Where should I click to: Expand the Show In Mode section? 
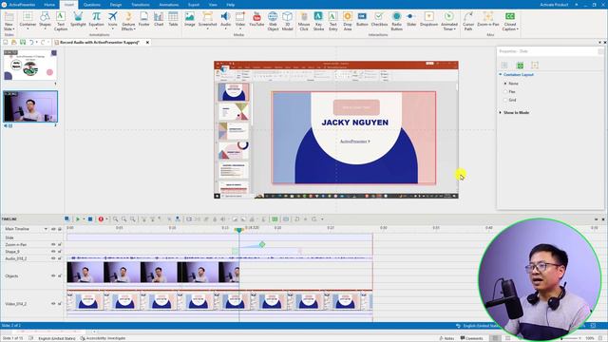[501, 112]
